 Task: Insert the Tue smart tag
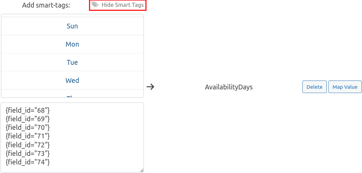coord(72,62)
